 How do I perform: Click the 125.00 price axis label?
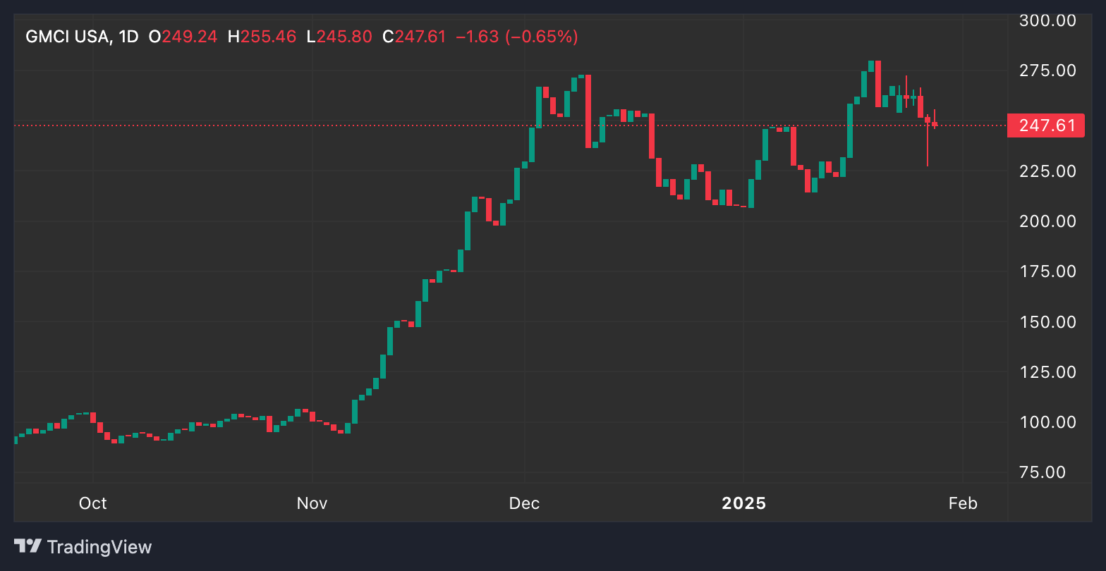click(1047, 372)
